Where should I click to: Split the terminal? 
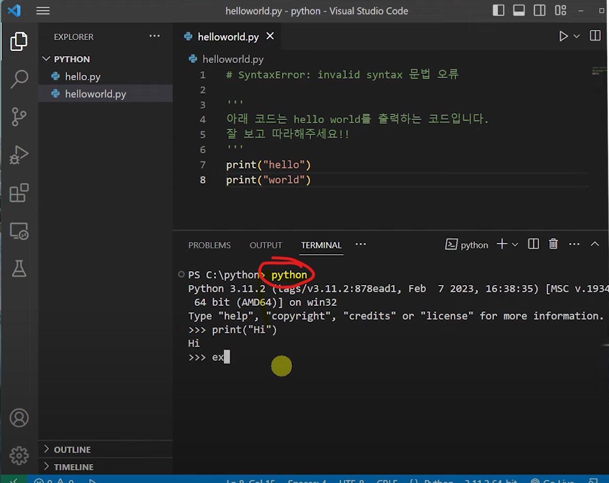[533, 244]
